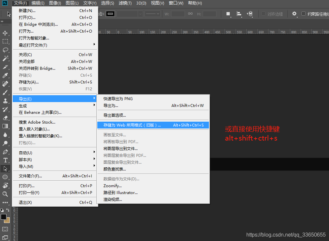Choose 导出为... from export submenu
This screenshot has height=241, width=329.
(x=153, y=106)
